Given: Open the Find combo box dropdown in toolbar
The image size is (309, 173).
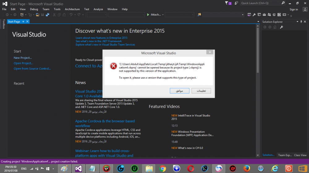Looking at the screenshot, I should point(243,15).
